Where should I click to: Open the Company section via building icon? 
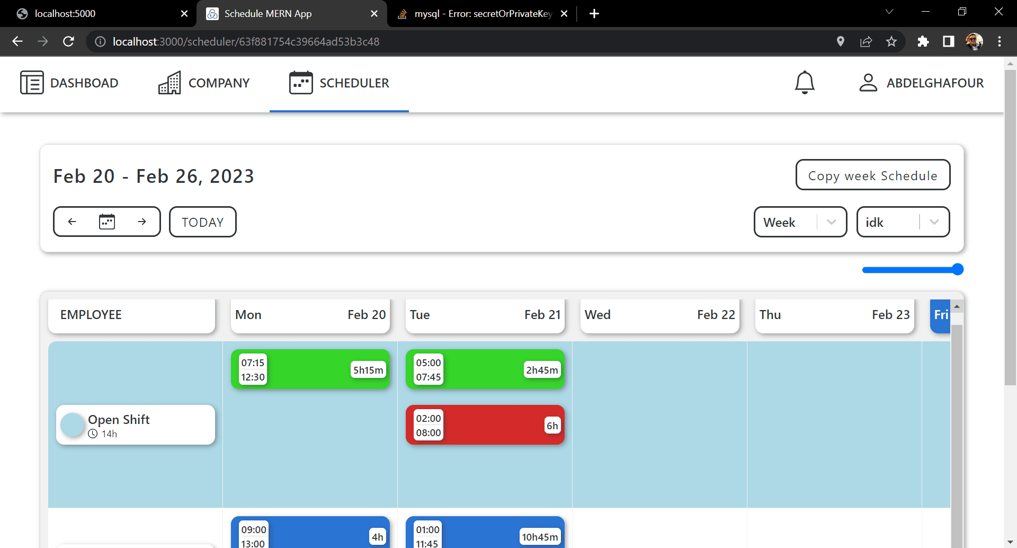[x=169, y=82]
